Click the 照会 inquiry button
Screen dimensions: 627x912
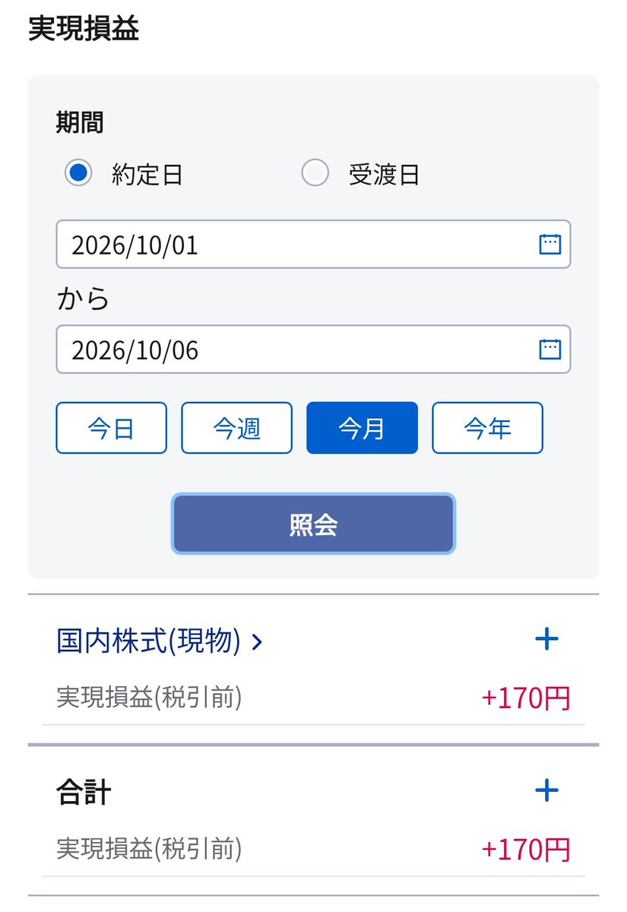point(313,524)
